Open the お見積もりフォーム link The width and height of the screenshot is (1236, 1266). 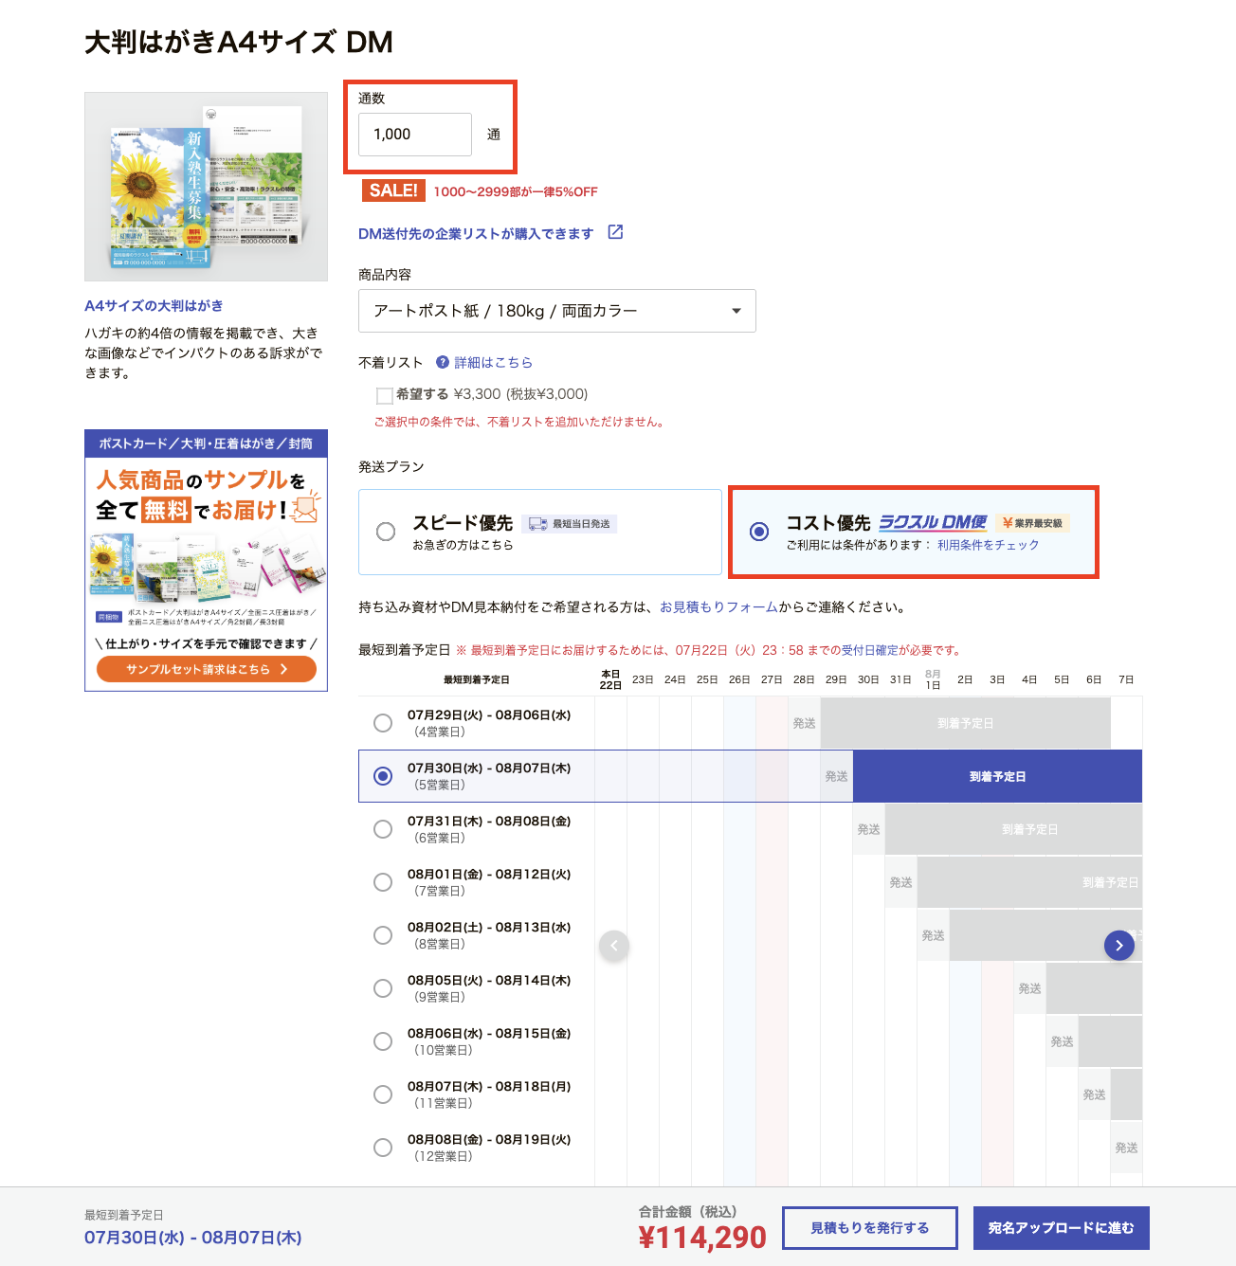(718, 607)
